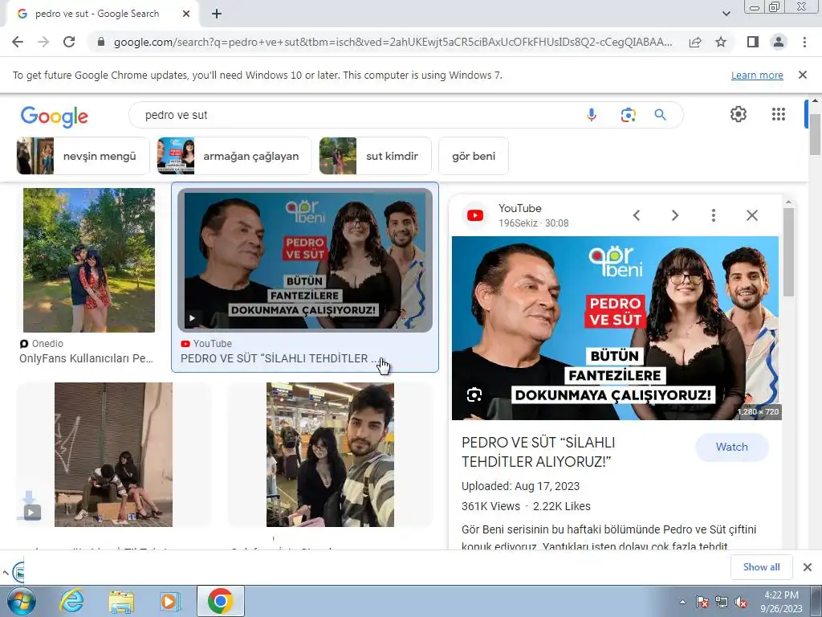Click Show all downloads
Image resolution: width=822 pixels, height=617 pixels.
coord(761,566)
